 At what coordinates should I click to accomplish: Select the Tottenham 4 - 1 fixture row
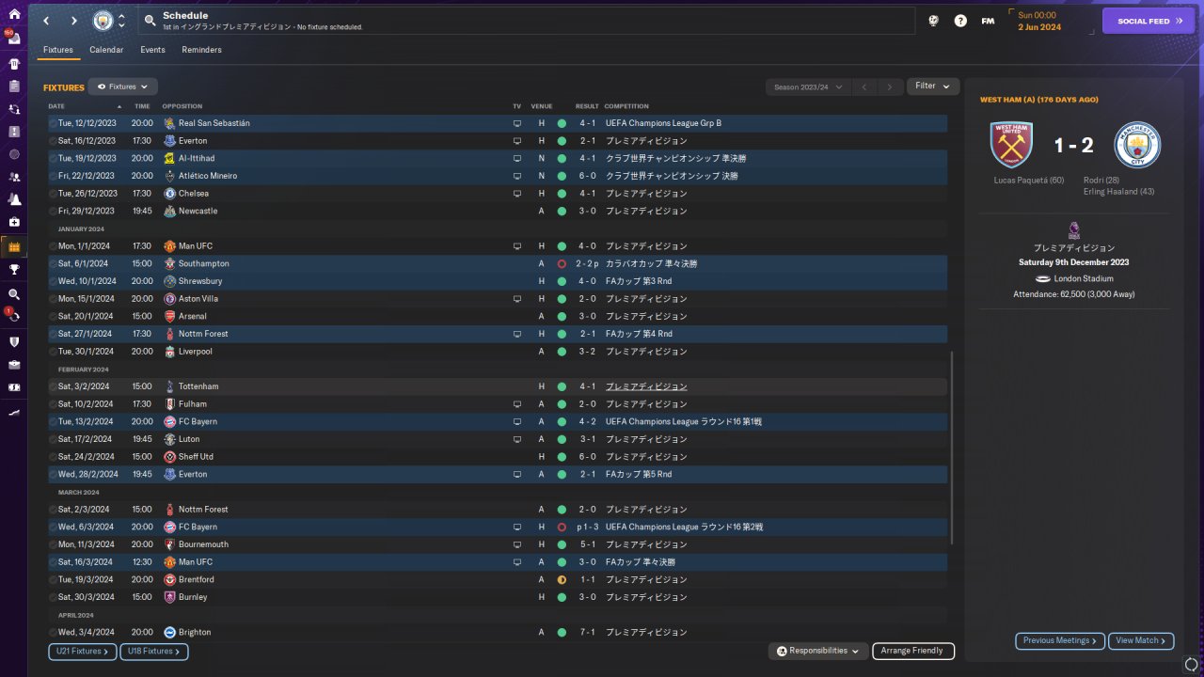coord(498,386)
